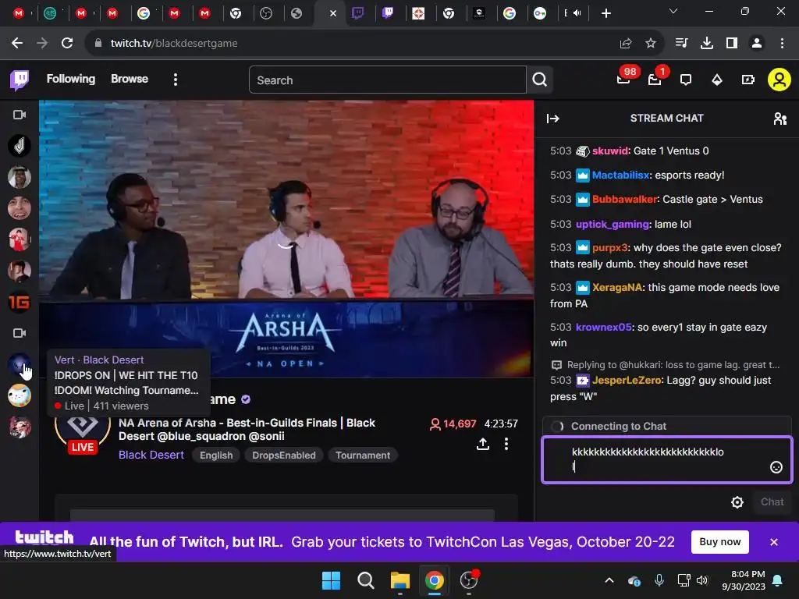The width and height of the screenshot is (799, 599).
Task: Open the 1G channel in the sidebar
Action: pos(20,303)
